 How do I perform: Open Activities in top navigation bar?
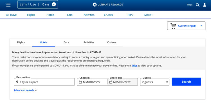89,15
